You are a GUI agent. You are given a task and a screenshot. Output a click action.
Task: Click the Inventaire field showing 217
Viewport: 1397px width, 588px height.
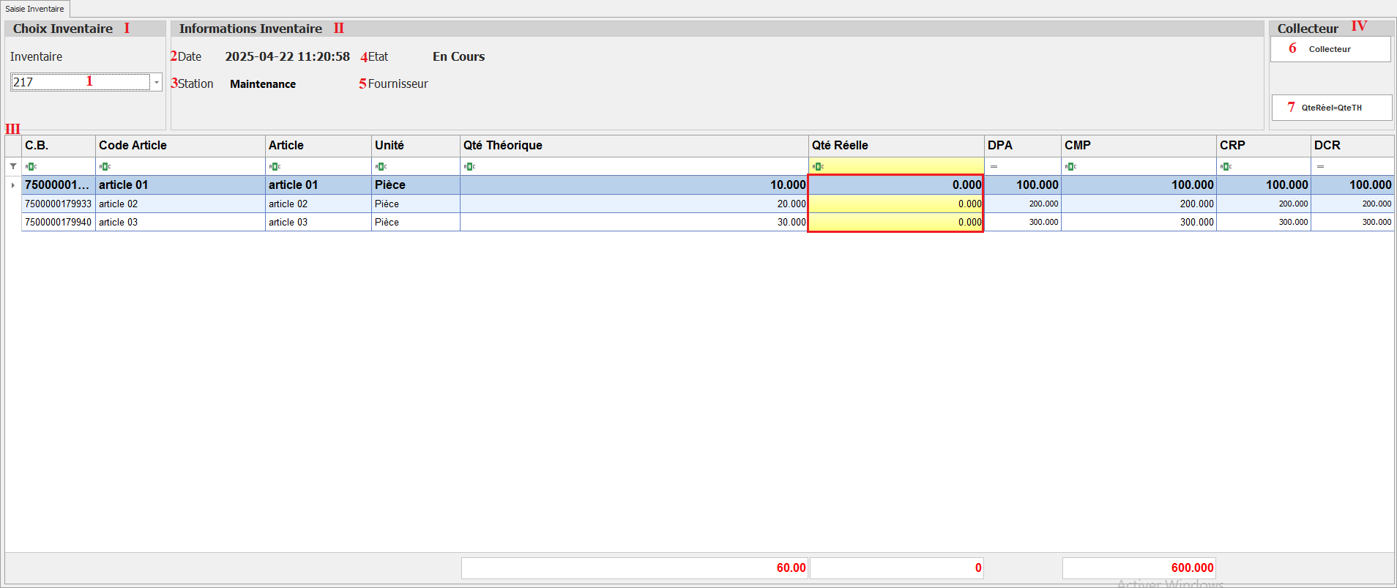(79, 82)
